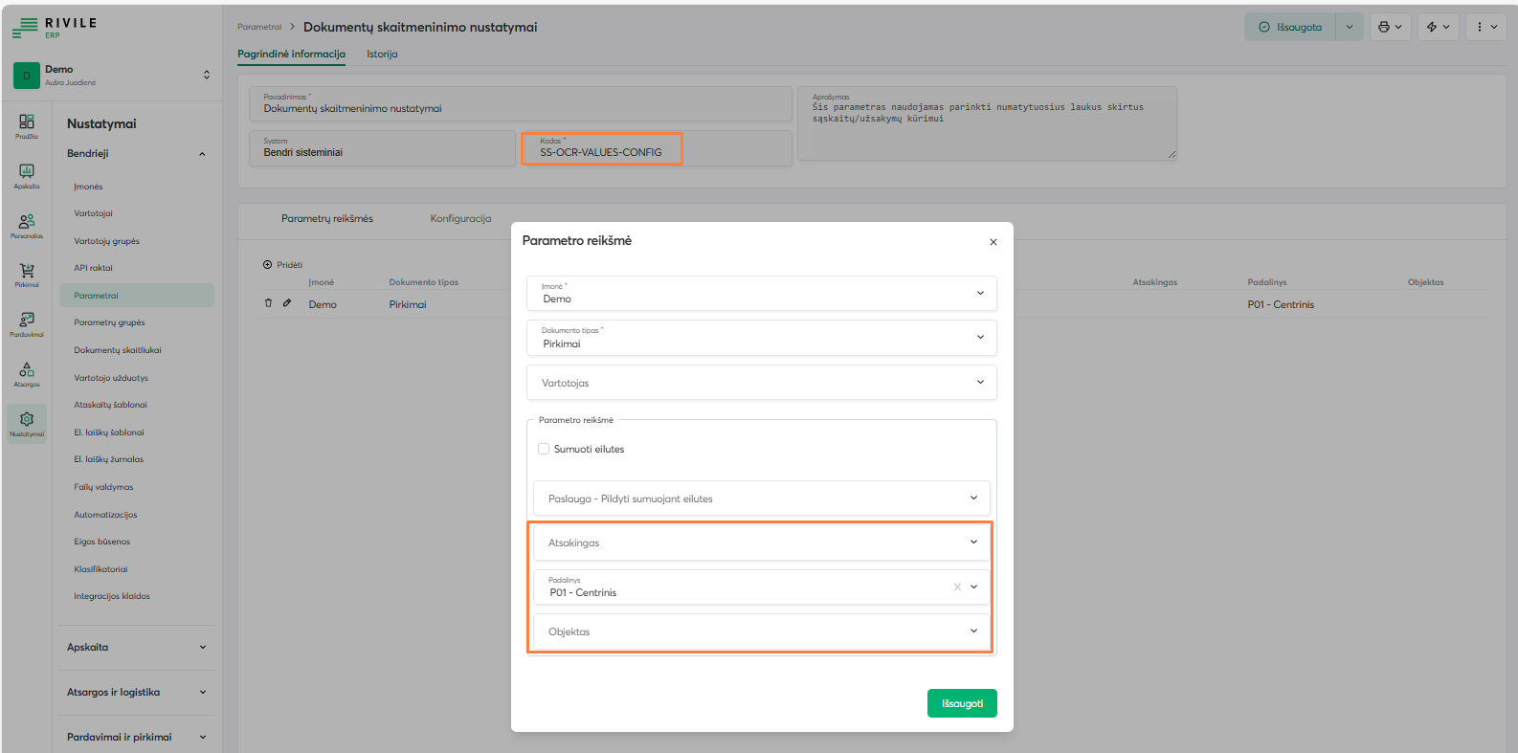Screen dimensions: 1518x753
Task: Enable the Sumuoti eilutes checkbox
Action: point(544,449)
